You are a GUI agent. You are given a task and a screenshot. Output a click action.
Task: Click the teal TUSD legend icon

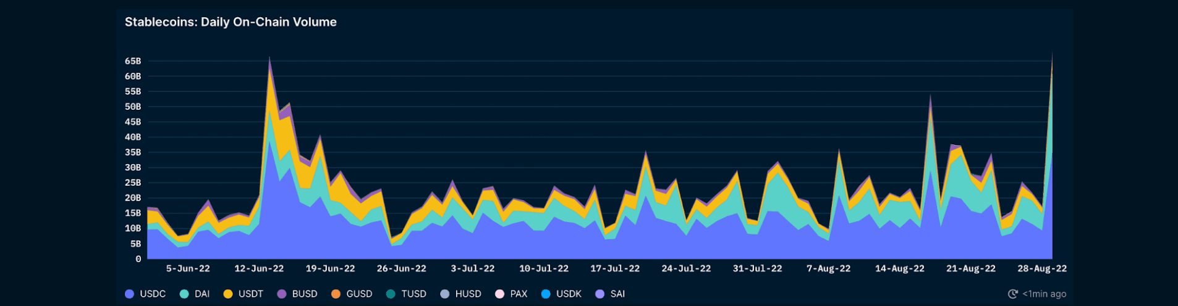(391, 294)
